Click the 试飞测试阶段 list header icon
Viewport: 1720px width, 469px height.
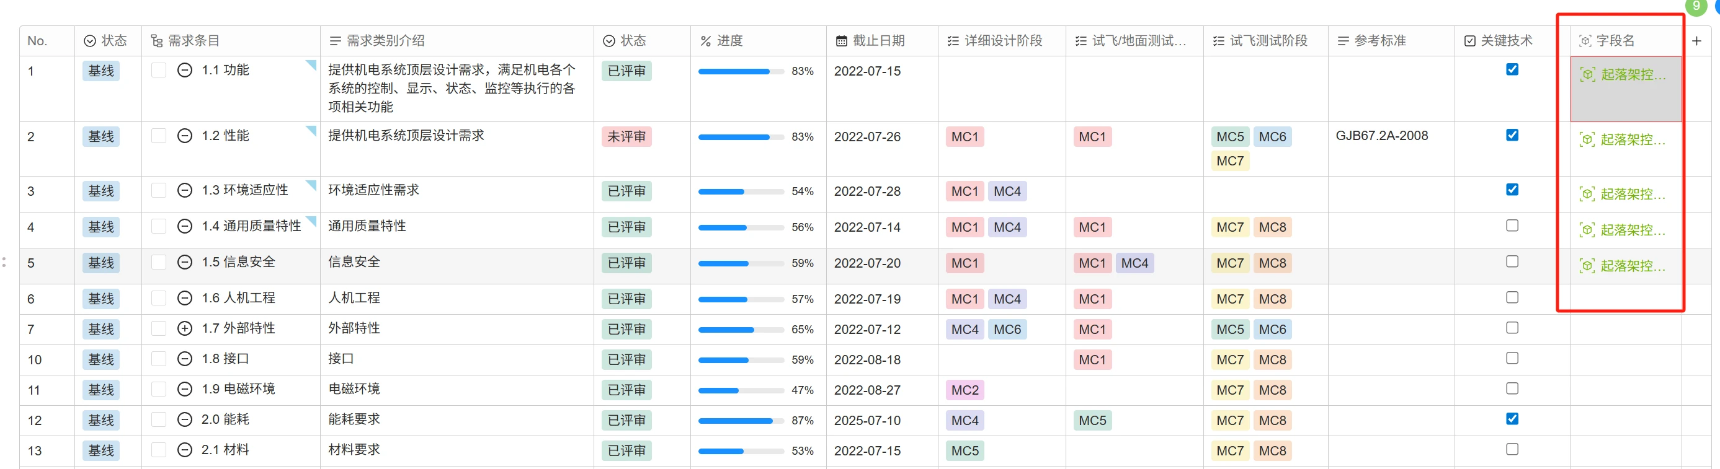(x=1219, y=41)
